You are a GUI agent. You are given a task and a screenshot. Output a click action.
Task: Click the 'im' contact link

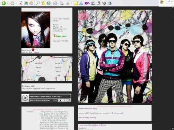pyautogui.click(x=38, y=71)
